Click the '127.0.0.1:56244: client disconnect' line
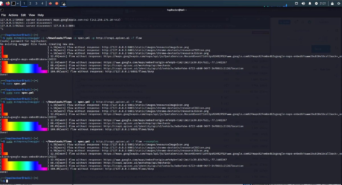 tap(26, 23)
